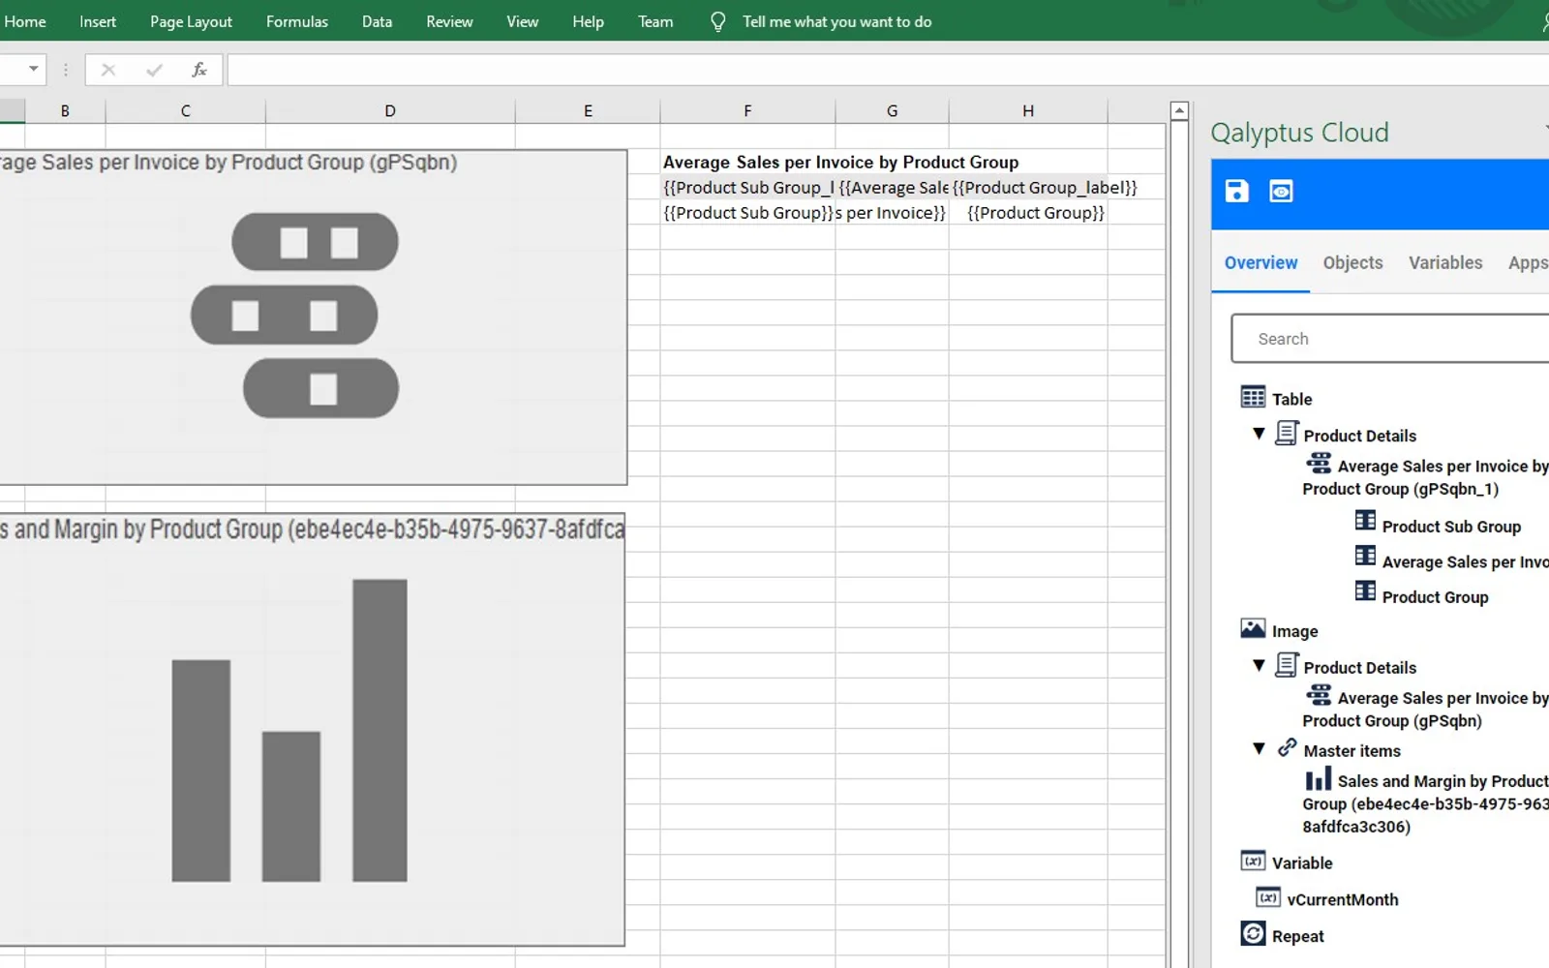Click the sheet icon of Product Details under Image

click(x=1287, y=665)
